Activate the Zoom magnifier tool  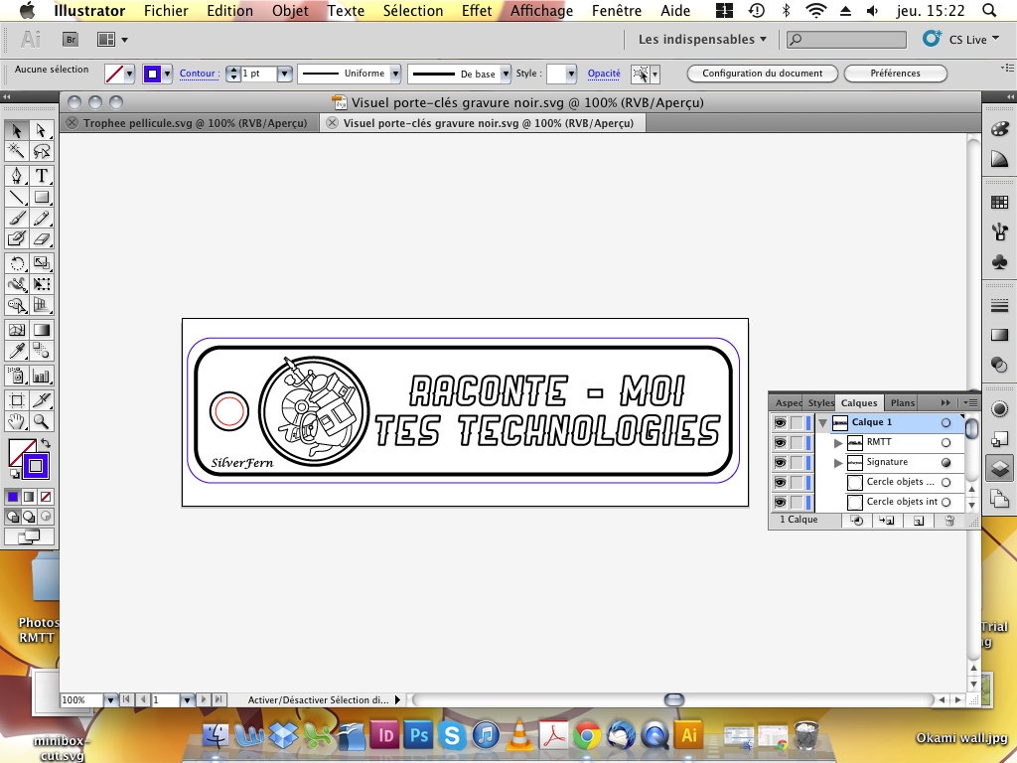tap(42, 422)
